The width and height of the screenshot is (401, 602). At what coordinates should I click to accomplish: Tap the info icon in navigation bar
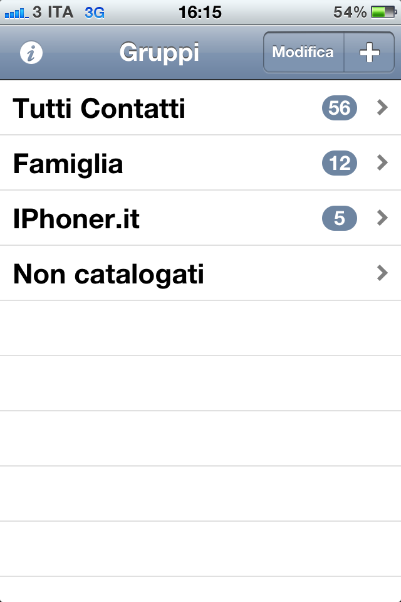(x=31, y=53)
